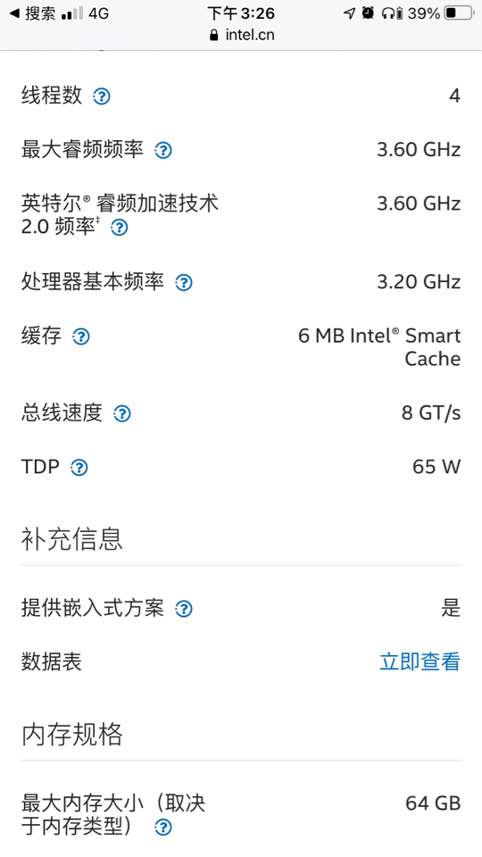The width and height of the screenshot is (482, 857).
Task: Open help icon beside 最大睿频频率
Action: 162,150
